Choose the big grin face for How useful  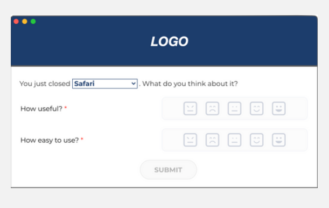click(278, 108)
